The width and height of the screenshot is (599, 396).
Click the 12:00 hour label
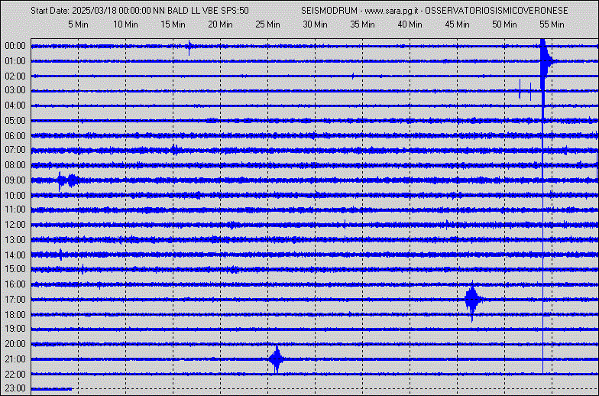click(x=15, y=225)
